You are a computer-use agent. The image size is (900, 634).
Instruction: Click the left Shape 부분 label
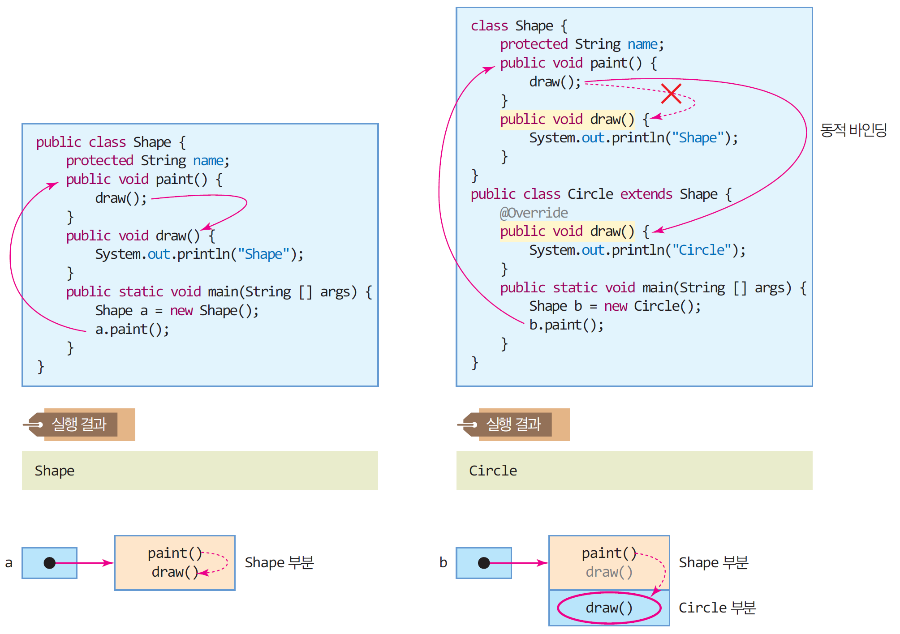click(279, 562)
